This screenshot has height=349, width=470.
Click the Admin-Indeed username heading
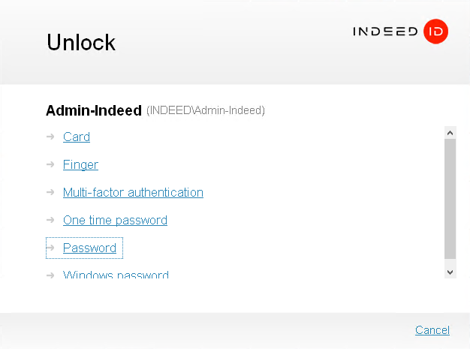pyautogui.click(x=94, y=111)
